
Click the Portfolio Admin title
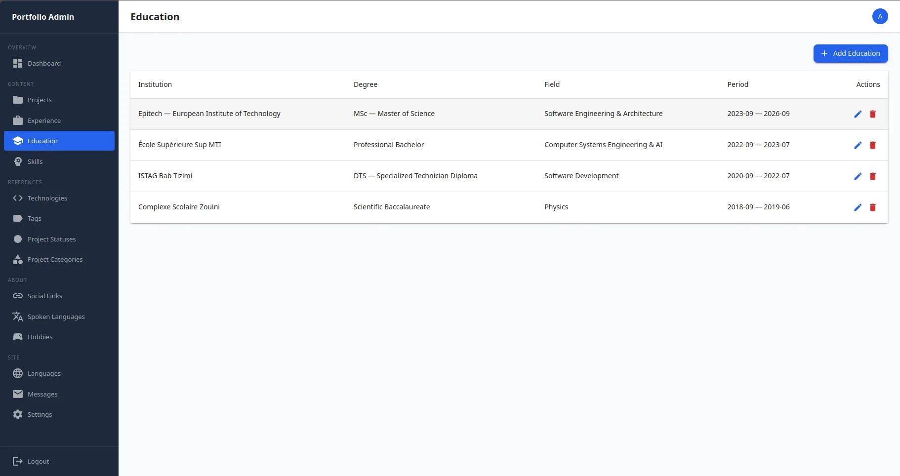click(43, 17)
